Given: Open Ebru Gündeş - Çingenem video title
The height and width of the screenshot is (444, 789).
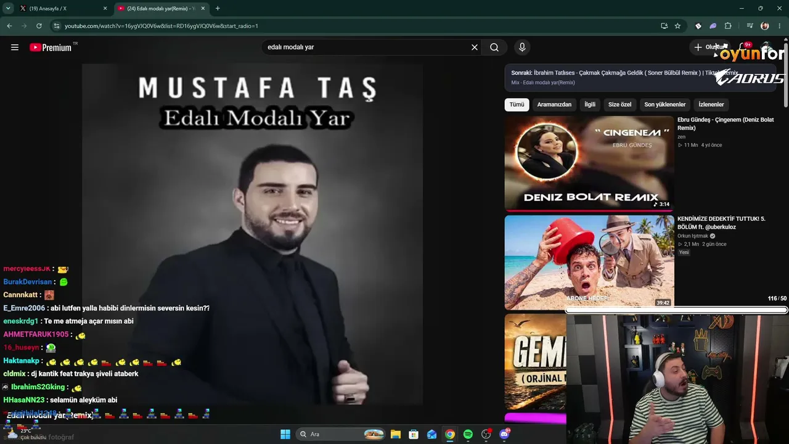Looking at the screenshot, I should pyautogui.click(x=726, y=124).
